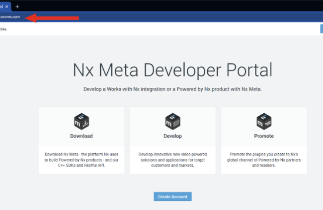Image resolution: width=323 pixels, height=210 pixels.
Task: Click the Site link in header
Action: (x=3, y=29)
